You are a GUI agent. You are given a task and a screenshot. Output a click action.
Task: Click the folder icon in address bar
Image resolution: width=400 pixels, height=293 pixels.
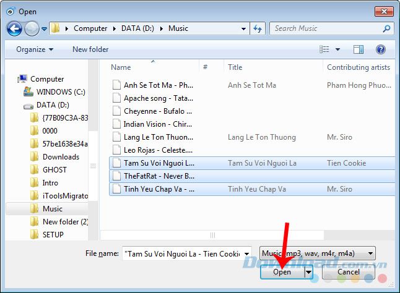point(55,28)
